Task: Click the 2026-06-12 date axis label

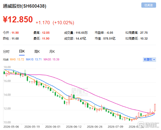Action: [74, 127]
